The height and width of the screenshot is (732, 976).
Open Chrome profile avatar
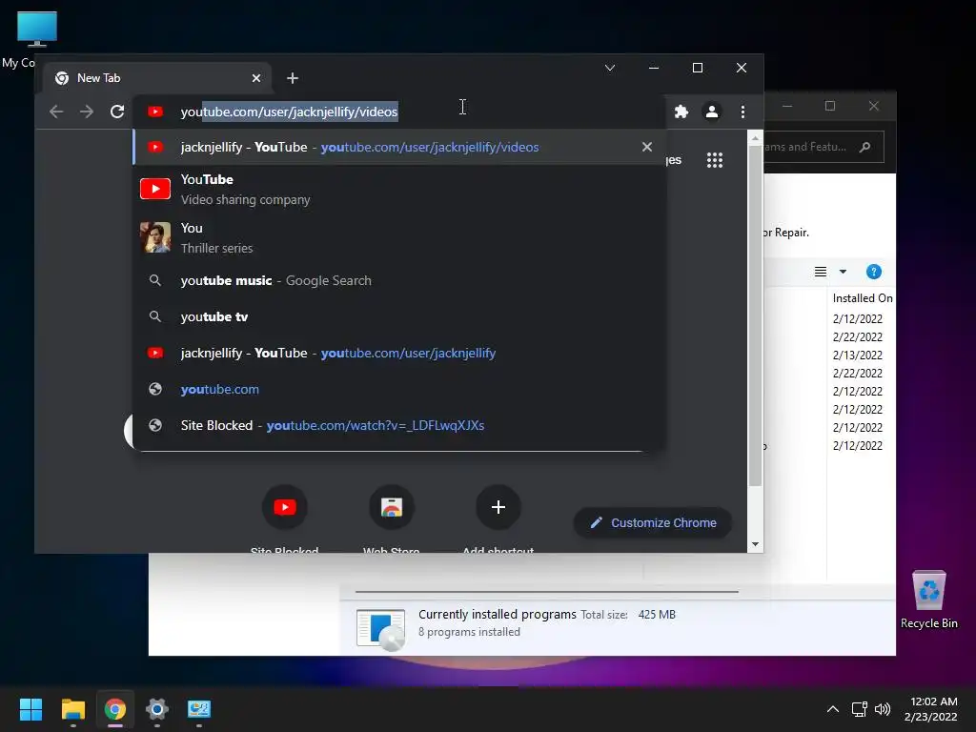coord(711,112)
